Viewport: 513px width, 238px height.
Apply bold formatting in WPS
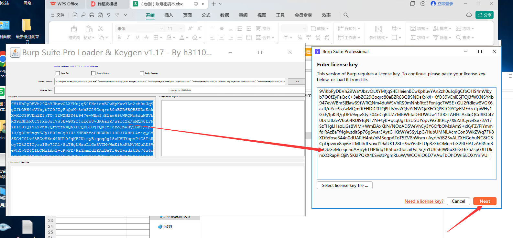click(x=119, y=38)
